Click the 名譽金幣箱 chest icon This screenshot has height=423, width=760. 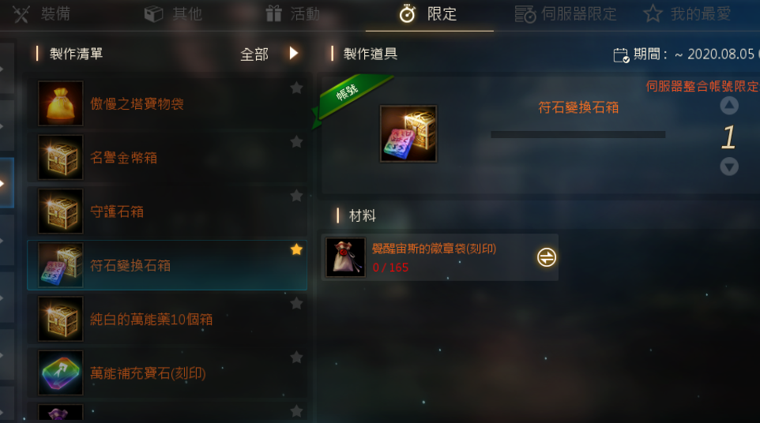(61, 157)
